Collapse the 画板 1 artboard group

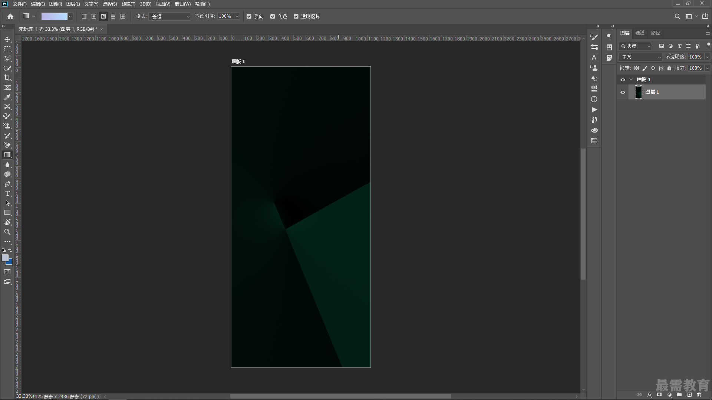pos(631,80)
